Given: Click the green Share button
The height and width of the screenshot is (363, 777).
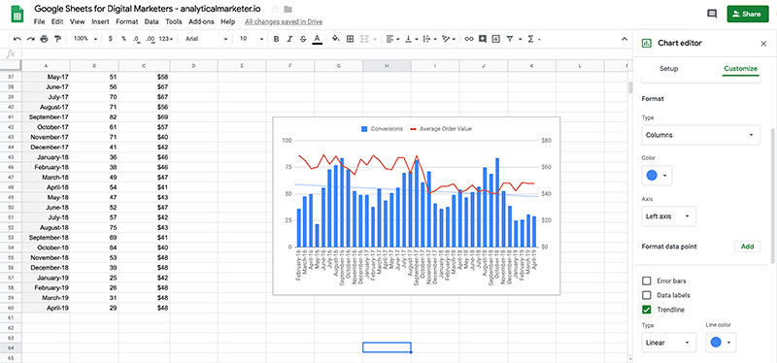Looking at the screenshot, I should click(747, 14).
